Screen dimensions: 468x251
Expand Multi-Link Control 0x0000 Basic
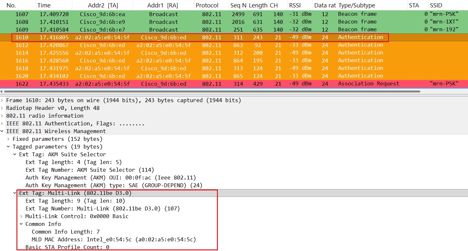click(x=21, y=216)
